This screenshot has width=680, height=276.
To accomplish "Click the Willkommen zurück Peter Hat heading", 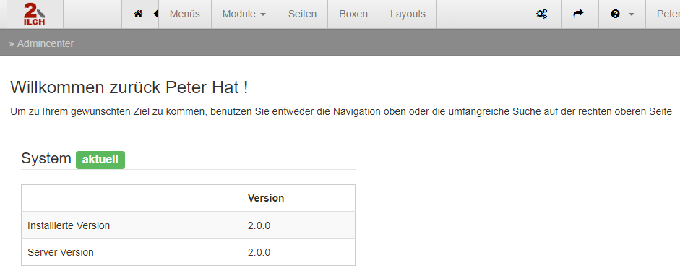I will coord(129,88).
